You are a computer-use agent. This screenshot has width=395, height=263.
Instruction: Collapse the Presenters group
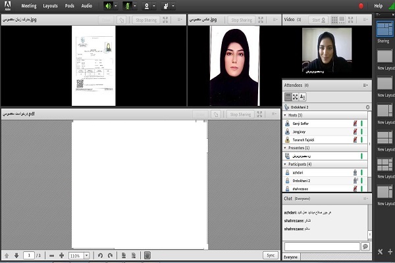point(285,148)
